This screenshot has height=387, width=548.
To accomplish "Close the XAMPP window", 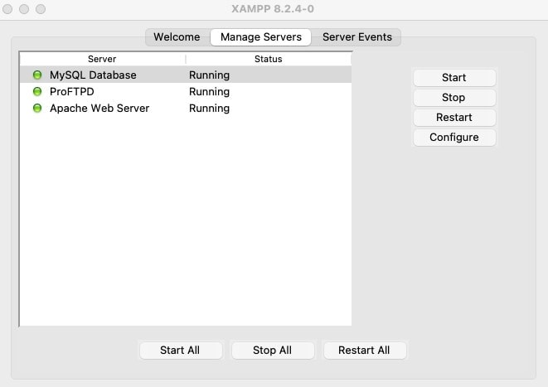I will tap(7, 9).
